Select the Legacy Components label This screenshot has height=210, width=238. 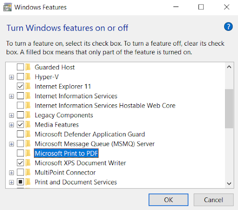point(64,115)
